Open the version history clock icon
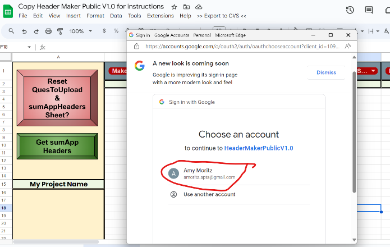Image resolution: width=390 pixels, height=247 pixels. pyautogui.click(x=350, y=10)
